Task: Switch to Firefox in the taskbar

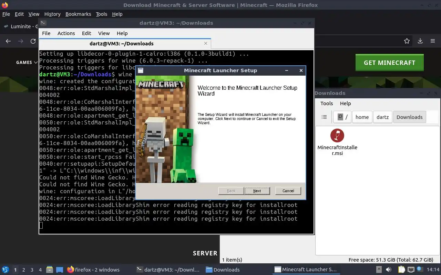Action: point(93,270)
